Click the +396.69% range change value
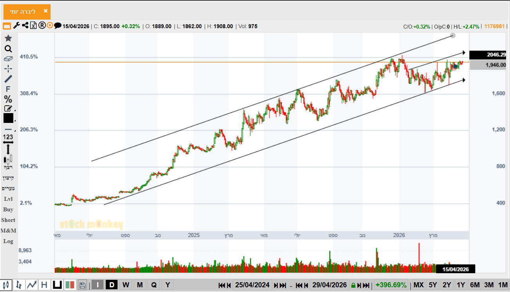The width and height of the screenshot is (510, 292). [x=391, y=285]
